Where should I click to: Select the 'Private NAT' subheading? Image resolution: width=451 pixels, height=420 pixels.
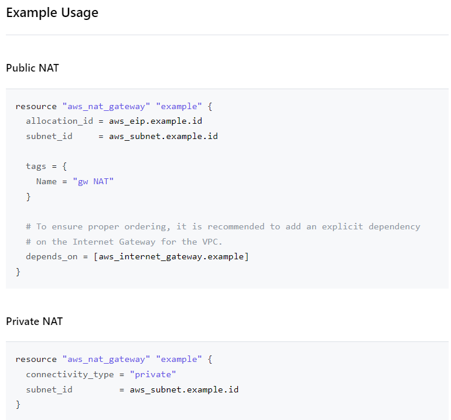(x=34, y=321)
